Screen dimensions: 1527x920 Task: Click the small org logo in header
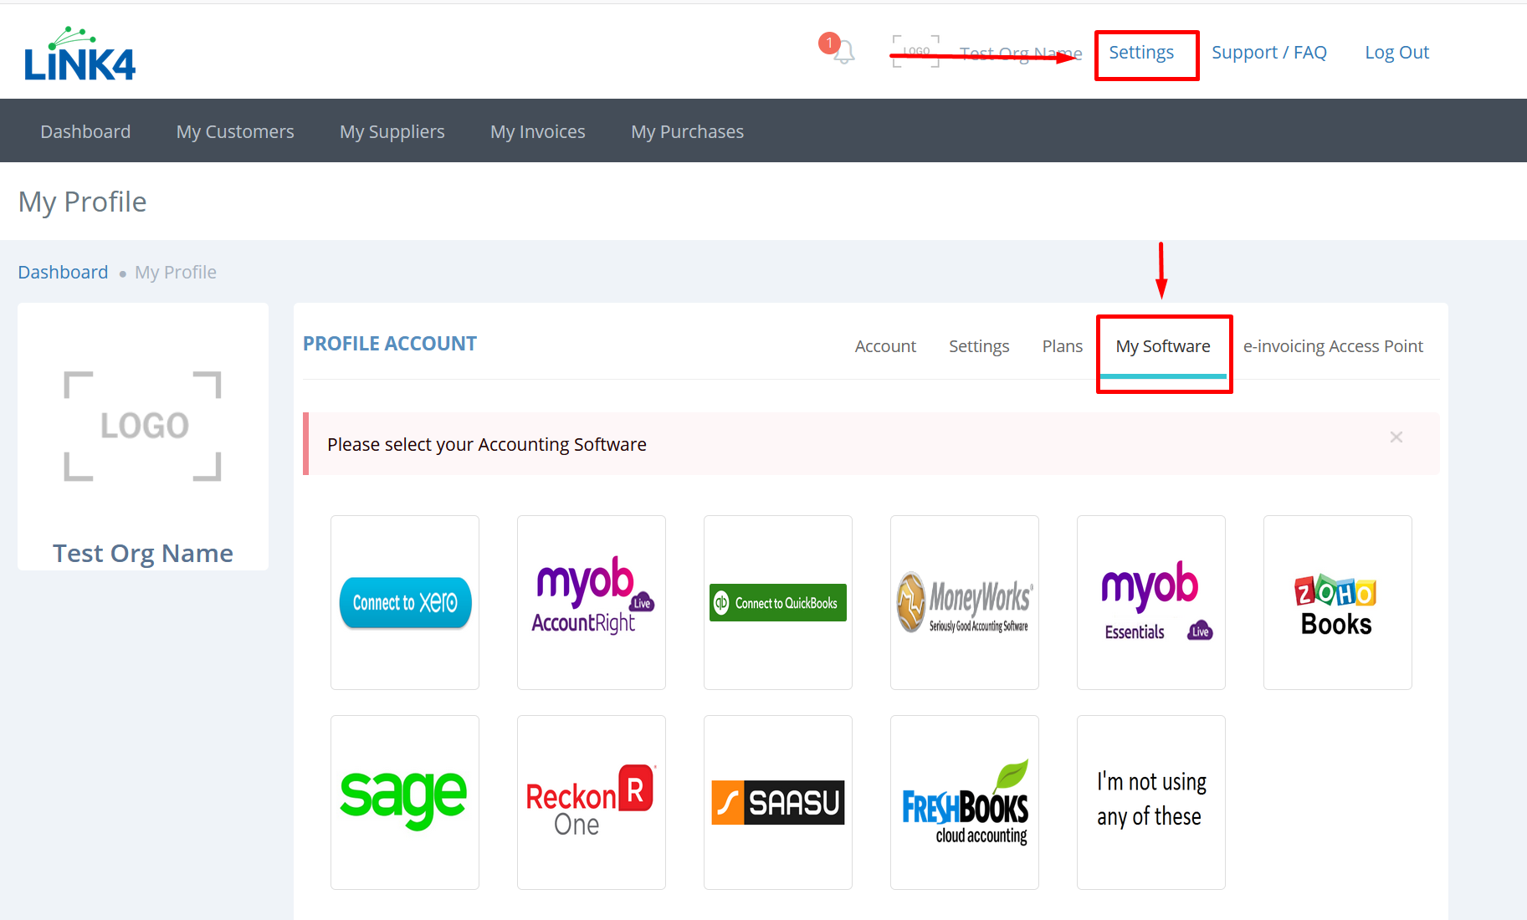pyautogui.click(x=916, y=51)
